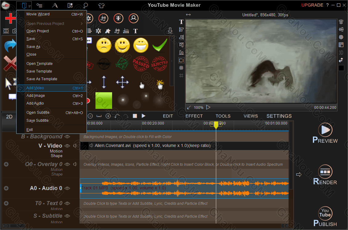Open the help question mark
Screen dimensions: 348x230
pyautogui.click(x=327, y=5)
